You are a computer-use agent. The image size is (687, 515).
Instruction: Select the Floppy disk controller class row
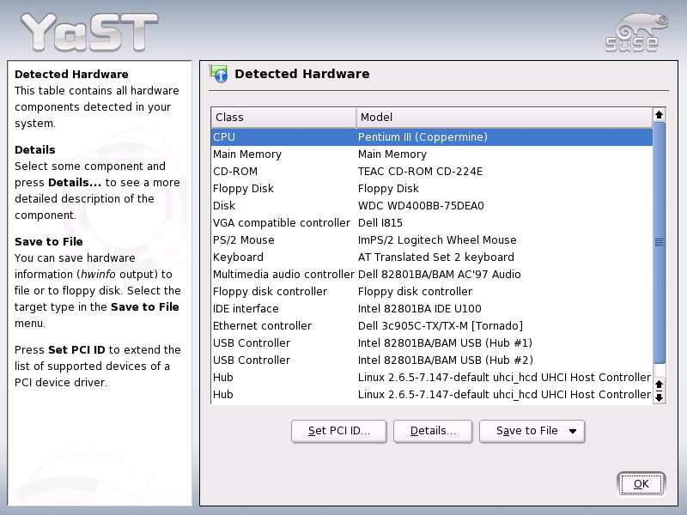432,291
